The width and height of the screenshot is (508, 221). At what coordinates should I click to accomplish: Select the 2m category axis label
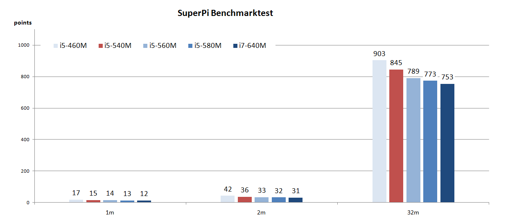point(262,212)
